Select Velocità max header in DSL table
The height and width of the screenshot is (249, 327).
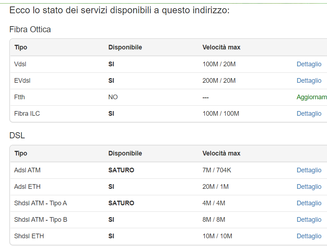coord(221,153)
